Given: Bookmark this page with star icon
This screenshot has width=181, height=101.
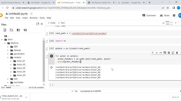Looking at the screenshot, I should [x=168, y=8].
